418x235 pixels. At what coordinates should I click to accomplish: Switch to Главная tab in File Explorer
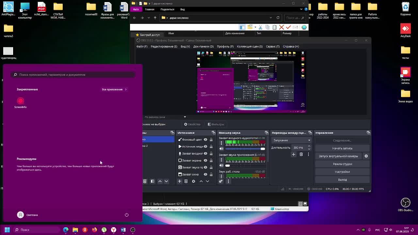point(150,9)
